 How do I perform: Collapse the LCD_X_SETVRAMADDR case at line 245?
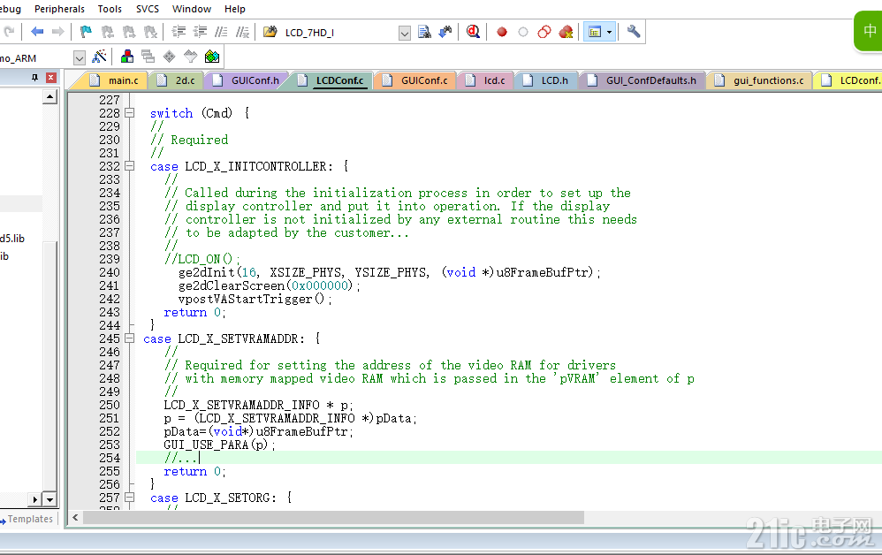(129, 338)
